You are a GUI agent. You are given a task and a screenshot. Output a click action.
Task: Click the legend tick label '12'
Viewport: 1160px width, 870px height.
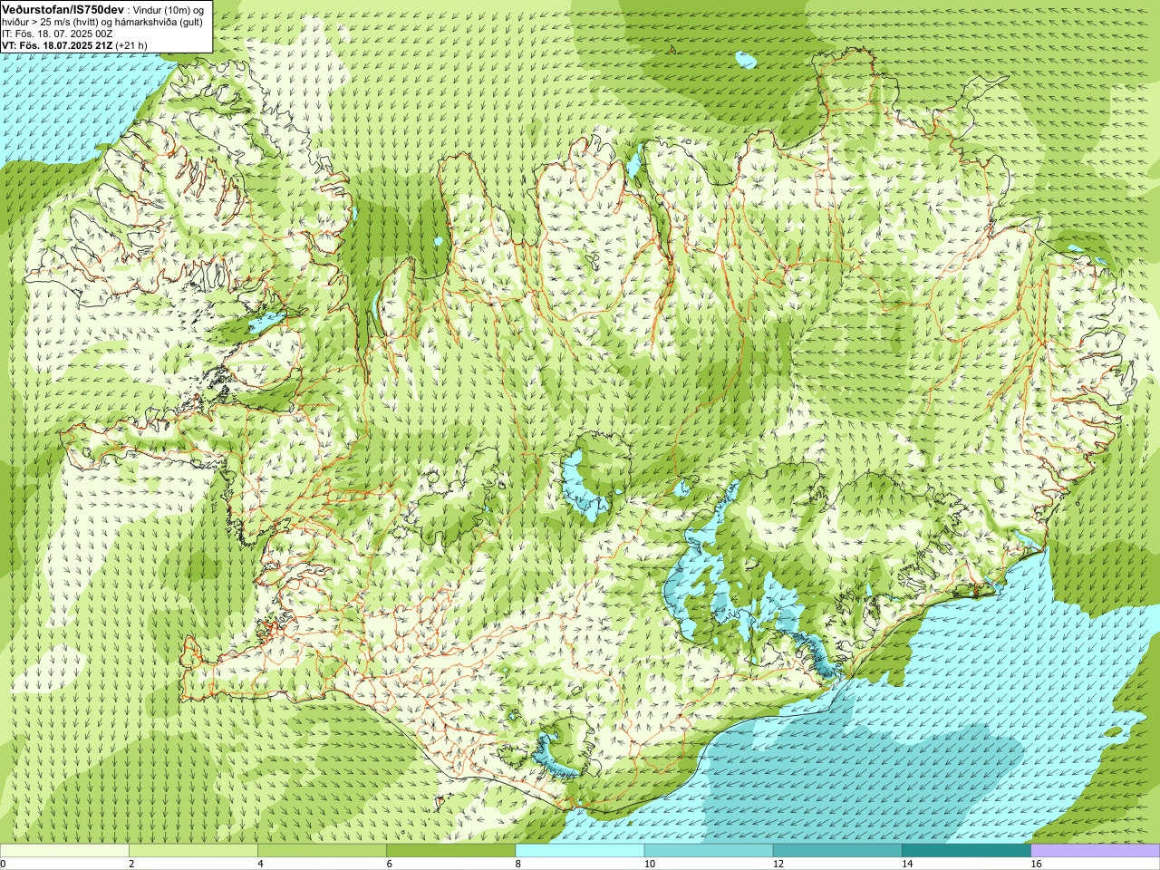point(778,864)
